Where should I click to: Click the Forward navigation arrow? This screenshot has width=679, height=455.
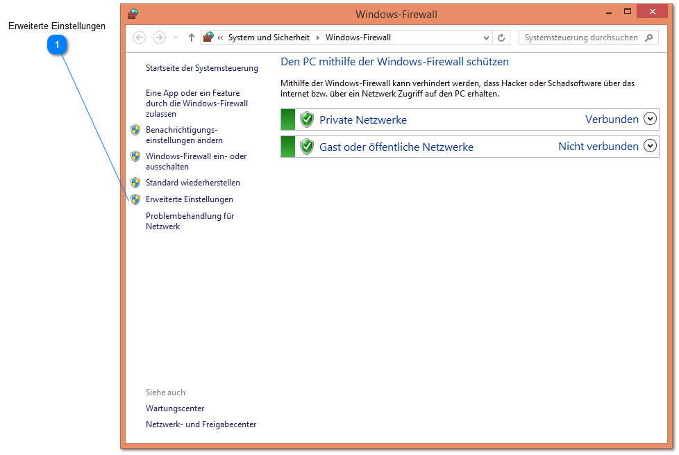point(160,38)
